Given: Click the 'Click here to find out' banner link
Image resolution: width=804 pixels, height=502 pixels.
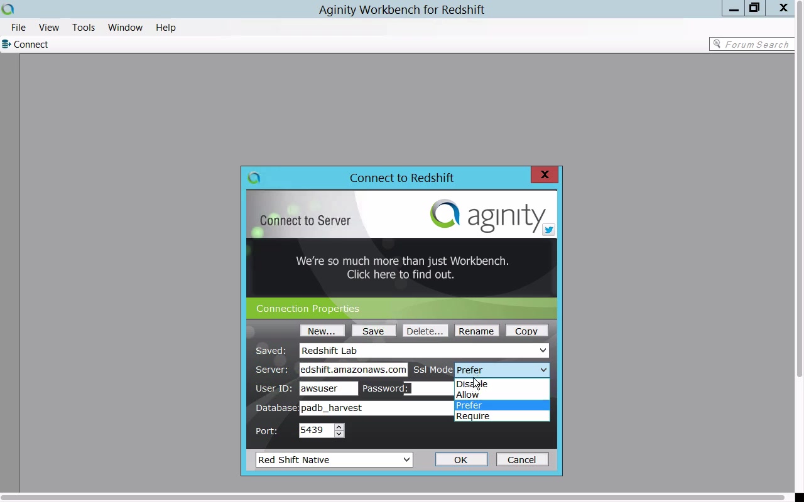Looking at the screenshot, I should [x=401, y=275].
